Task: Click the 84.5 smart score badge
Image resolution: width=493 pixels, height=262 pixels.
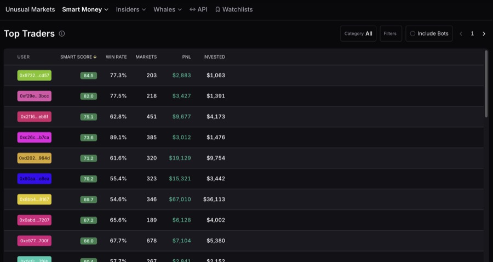Action: click(89, 76)
